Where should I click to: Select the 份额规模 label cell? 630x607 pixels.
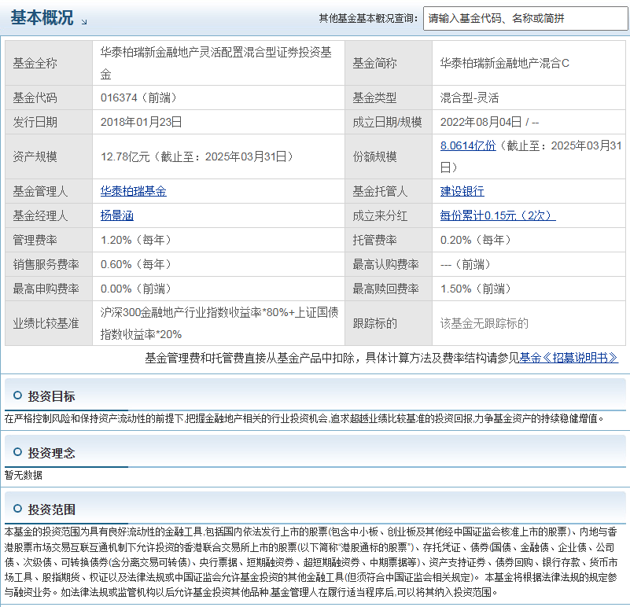point(389,156)
